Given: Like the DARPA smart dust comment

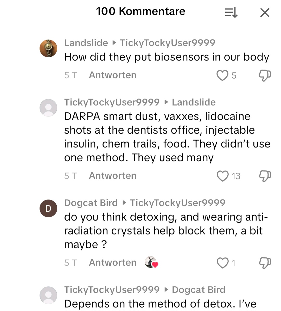Looking at the screenshot, I should [x=223, y=176].
